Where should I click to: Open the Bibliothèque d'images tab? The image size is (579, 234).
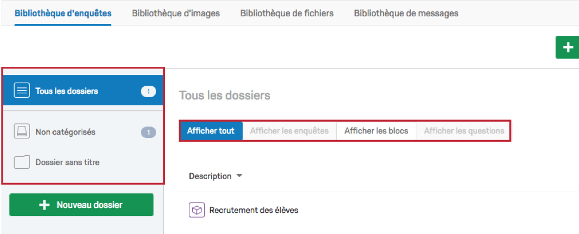click(x=176, y=14)
